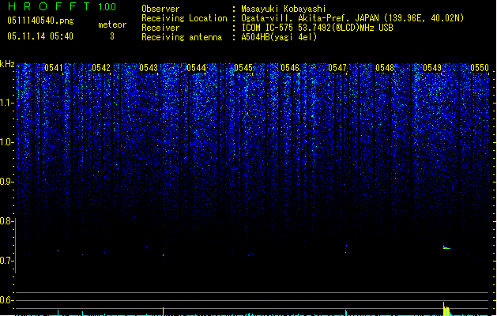Click the 0.9 kHz axis label
497x316 pixels.
coord(6,182)
